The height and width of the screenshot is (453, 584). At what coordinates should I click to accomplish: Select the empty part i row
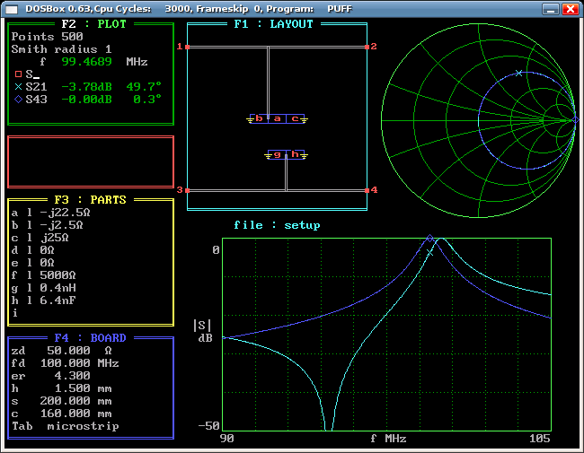(15, 313)
